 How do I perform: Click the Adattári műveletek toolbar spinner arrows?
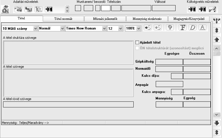[x=67, y=9]
